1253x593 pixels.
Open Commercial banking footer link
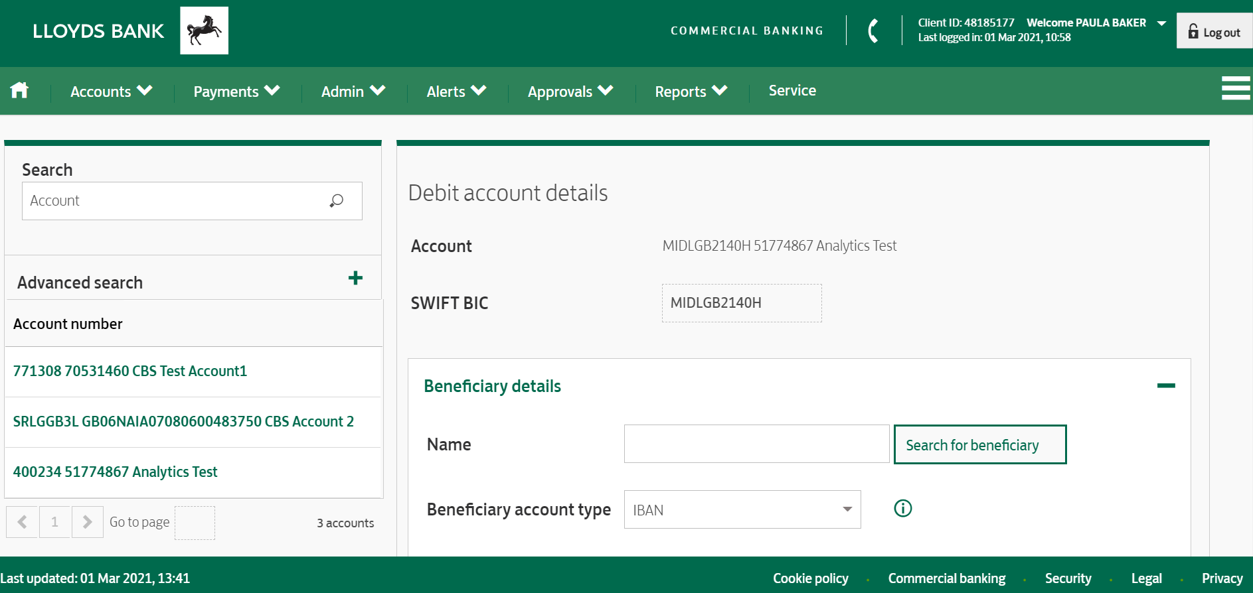(x=947, y=578)
